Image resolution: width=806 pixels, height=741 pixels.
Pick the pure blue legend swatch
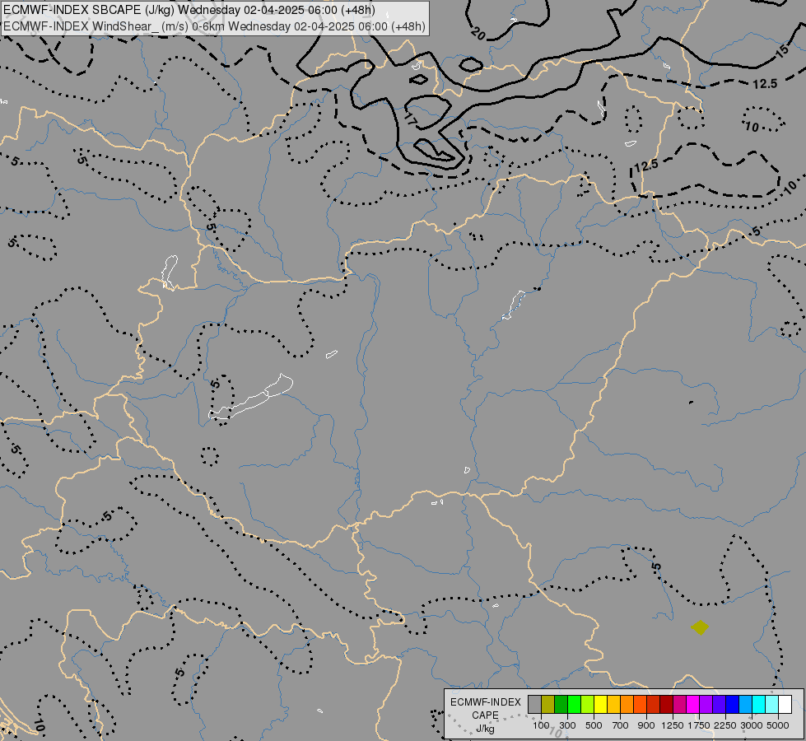click(733, 705)
